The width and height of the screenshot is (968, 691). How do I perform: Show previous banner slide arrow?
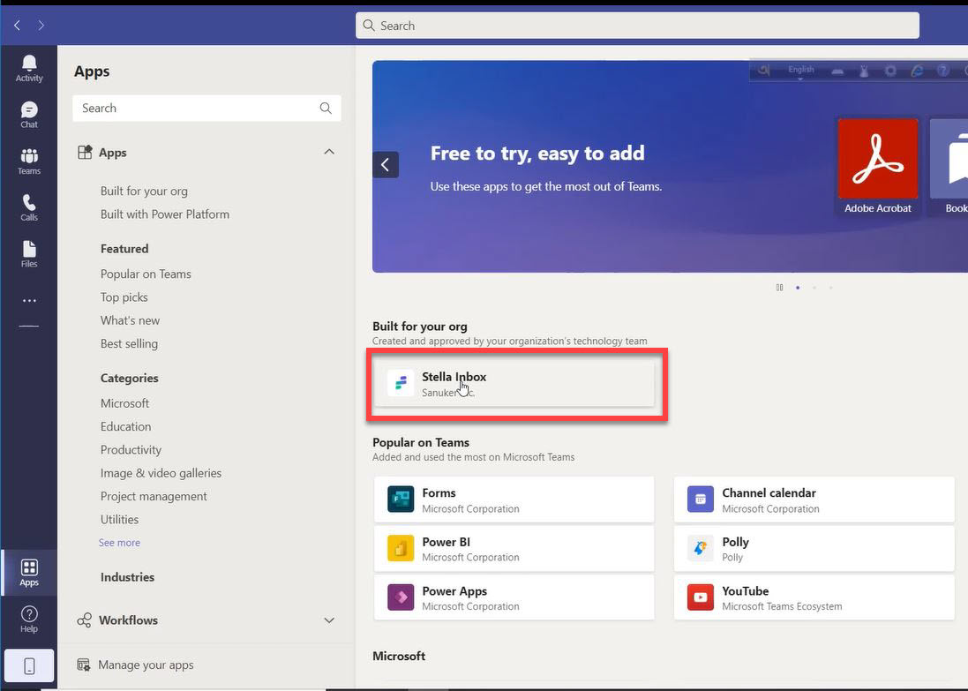coord(386,165)
